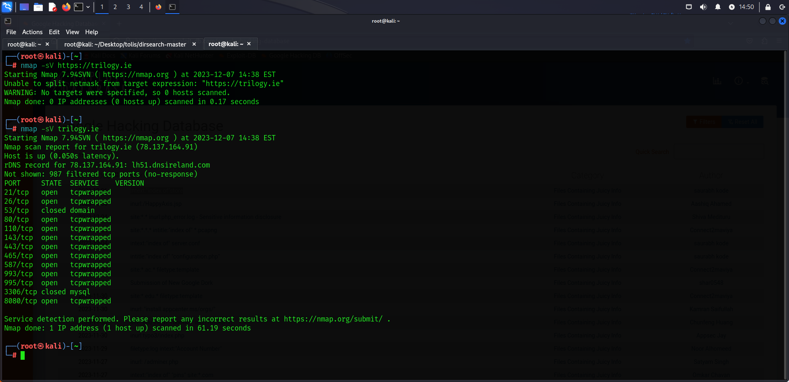
Task: Click the 'WARNING: No targets were specified' line
Action: (117, 93)
